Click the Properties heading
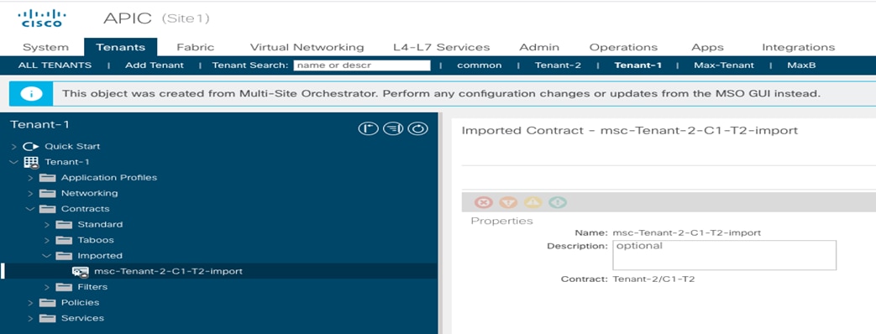876x334 pixels. (x=501, y=221)
